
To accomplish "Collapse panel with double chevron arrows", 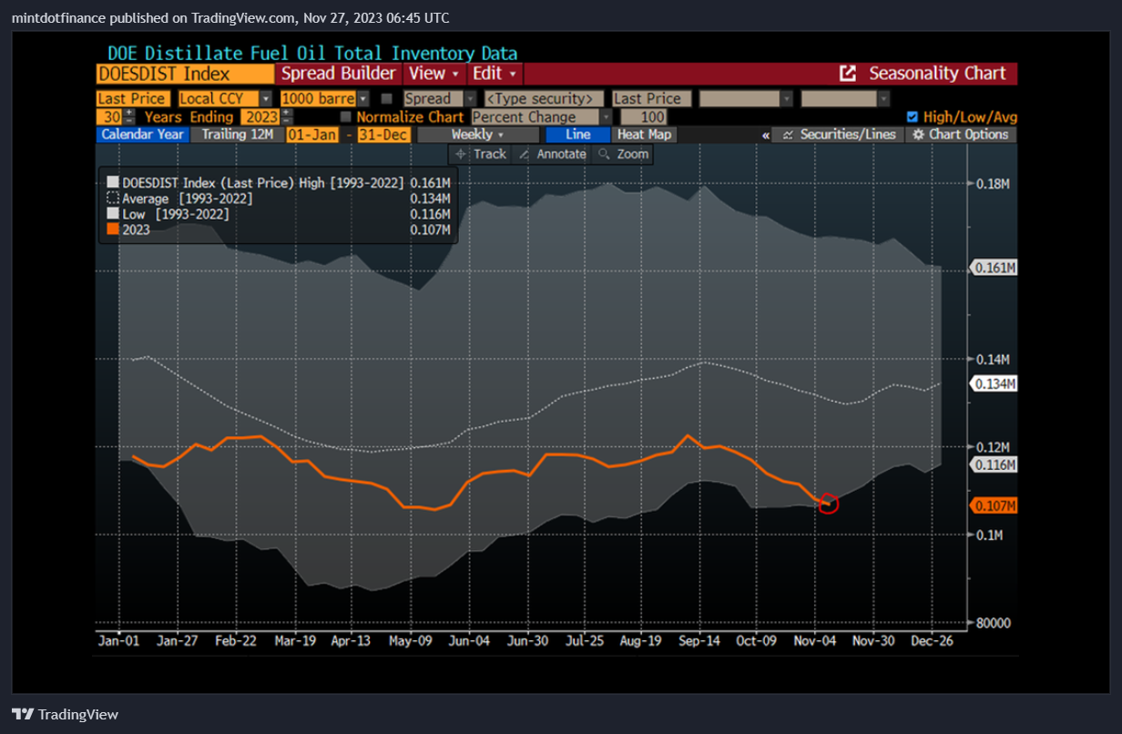I will pos(766,135).
